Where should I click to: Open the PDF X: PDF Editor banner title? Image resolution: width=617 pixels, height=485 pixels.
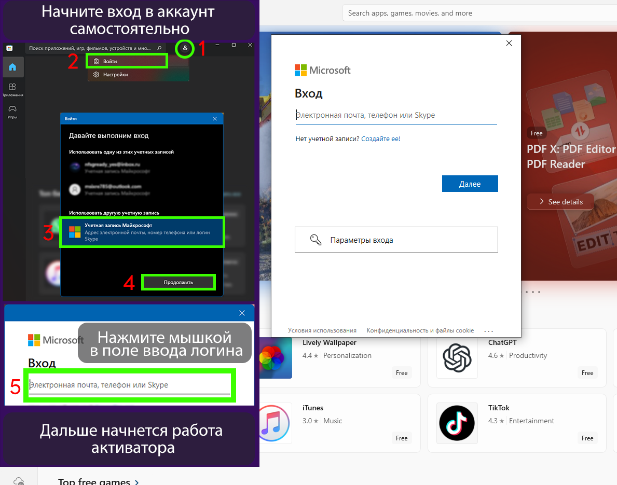571,157
